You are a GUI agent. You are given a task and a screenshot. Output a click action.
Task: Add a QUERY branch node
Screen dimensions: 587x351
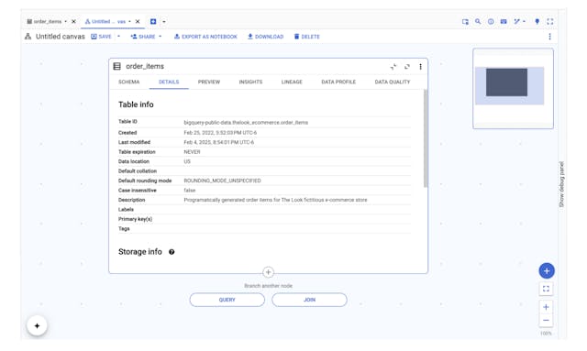pyautogui.click(x=227, y=300)
